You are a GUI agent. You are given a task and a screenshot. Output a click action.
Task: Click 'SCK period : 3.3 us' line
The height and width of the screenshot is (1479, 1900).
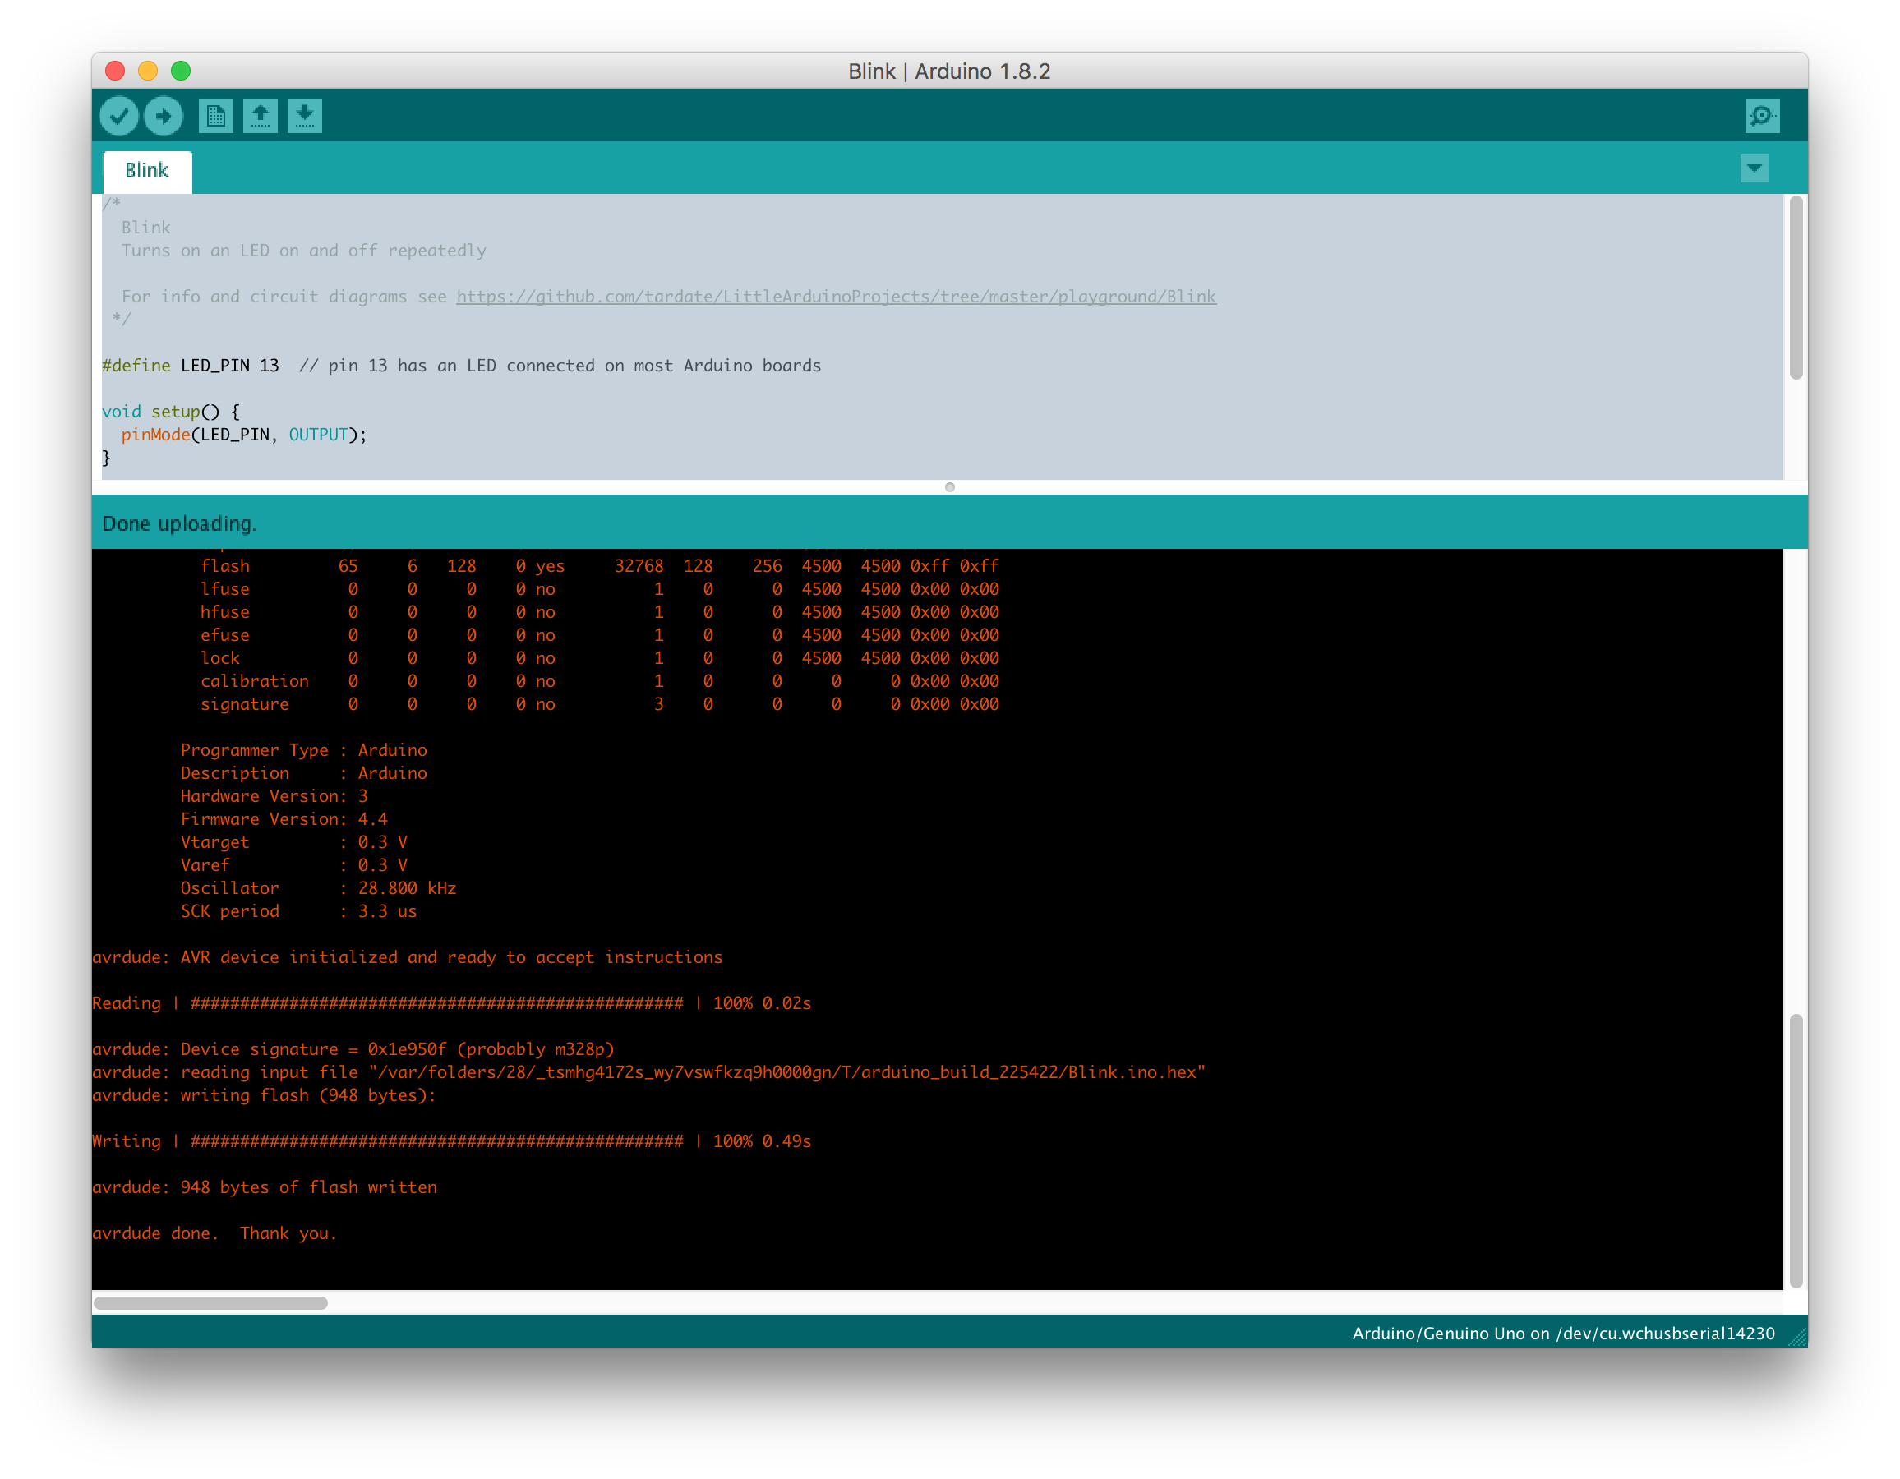298,911
